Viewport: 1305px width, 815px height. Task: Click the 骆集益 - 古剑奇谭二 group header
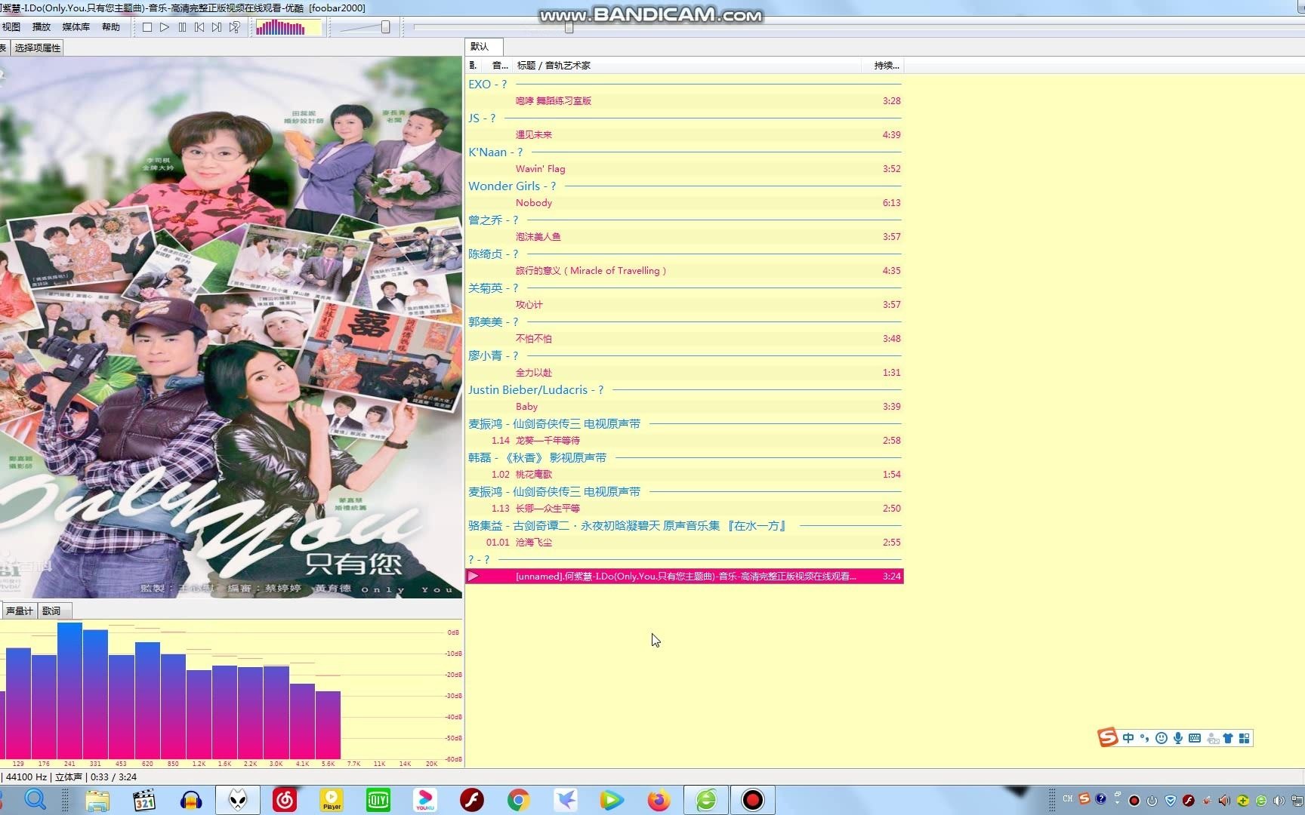pyautogui.click(x=684, y=526)
